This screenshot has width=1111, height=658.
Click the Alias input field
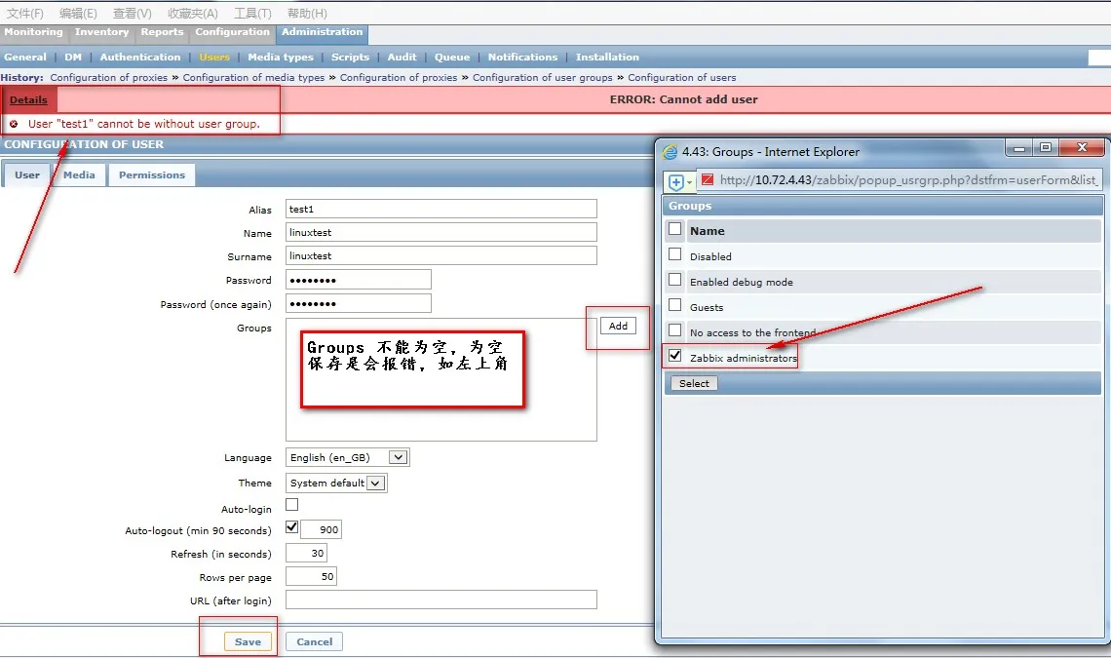click(x=441, y=210)
